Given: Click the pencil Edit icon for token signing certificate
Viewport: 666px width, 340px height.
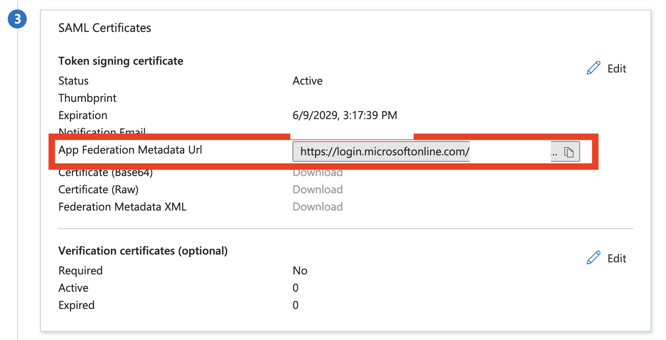Looking at the screenshot, I should (594, 68).
